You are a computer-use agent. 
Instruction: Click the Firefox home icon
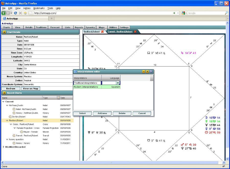click(25, 13)
